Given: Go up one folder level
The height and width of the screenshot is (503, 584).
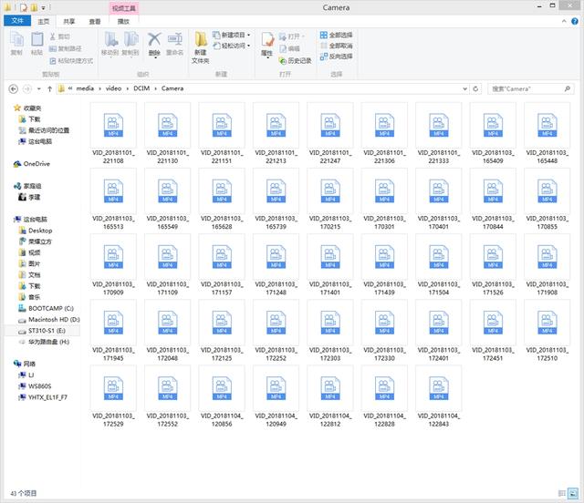Looking at the screenshot, I should click(49, 89).
